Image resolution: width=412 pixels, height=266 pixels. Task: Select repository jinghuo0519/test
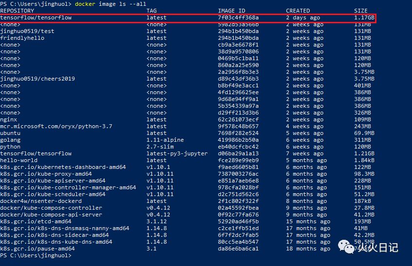(27, 31)
